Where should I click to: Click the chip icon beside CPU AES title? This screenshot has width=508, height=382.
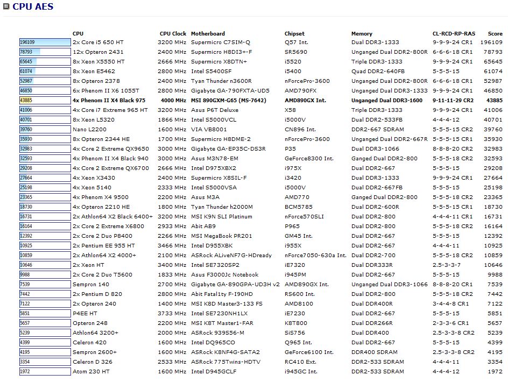[x=6, y=7]
